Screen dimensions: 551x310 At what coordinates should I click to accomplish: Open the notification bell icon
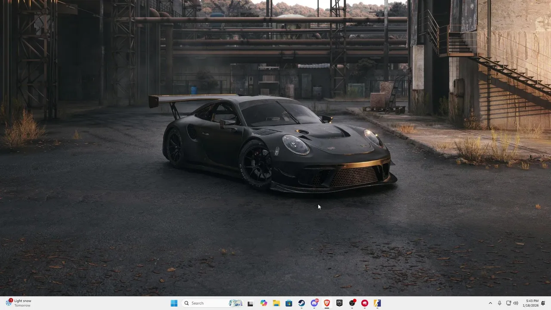click(543, 303)
